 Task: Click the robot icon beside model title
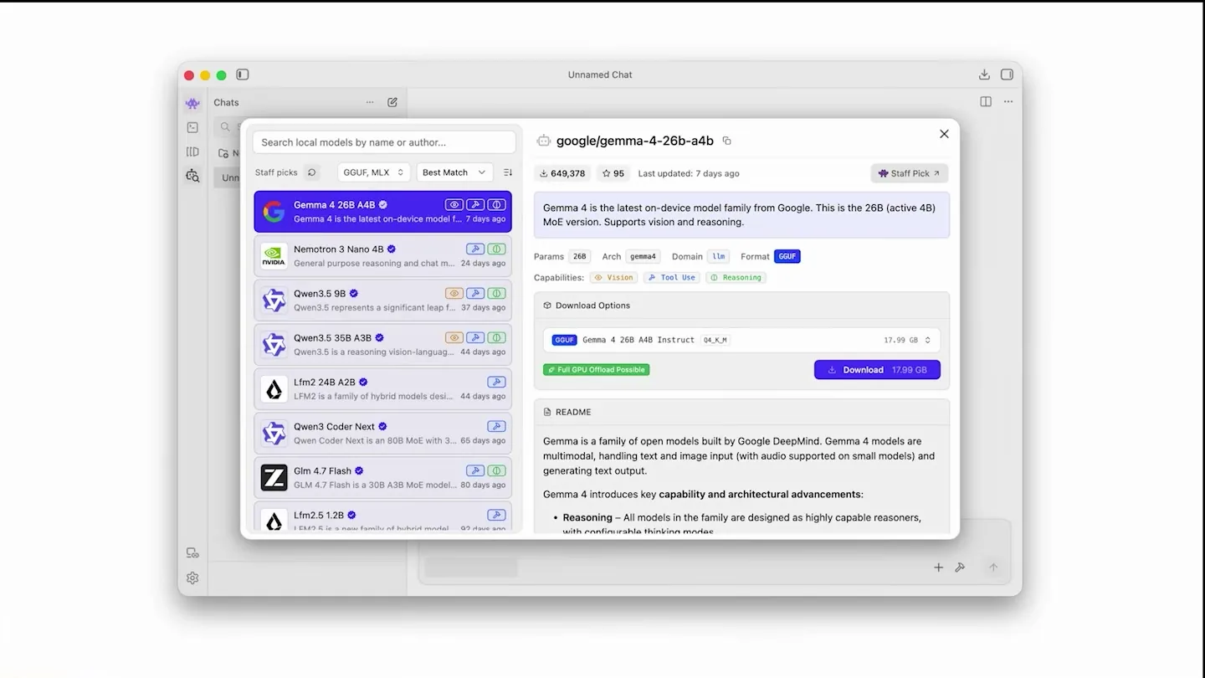[x=544, y=141]
